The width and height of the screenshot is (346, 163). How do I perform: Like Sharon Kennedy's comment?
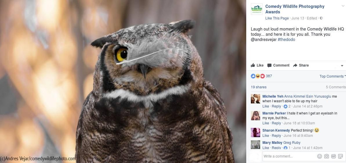point(266,136)
